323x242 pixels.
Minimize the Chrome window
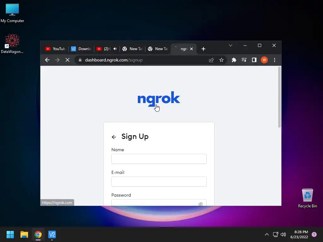(x=245, y=45)
